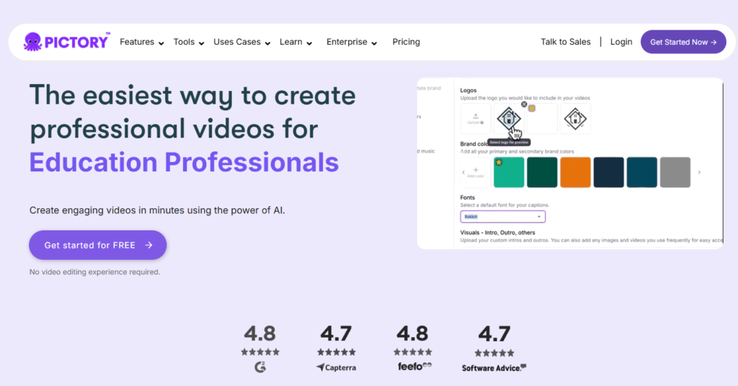Click the Software Advice 4.7 rating

[x=494, y=334]
